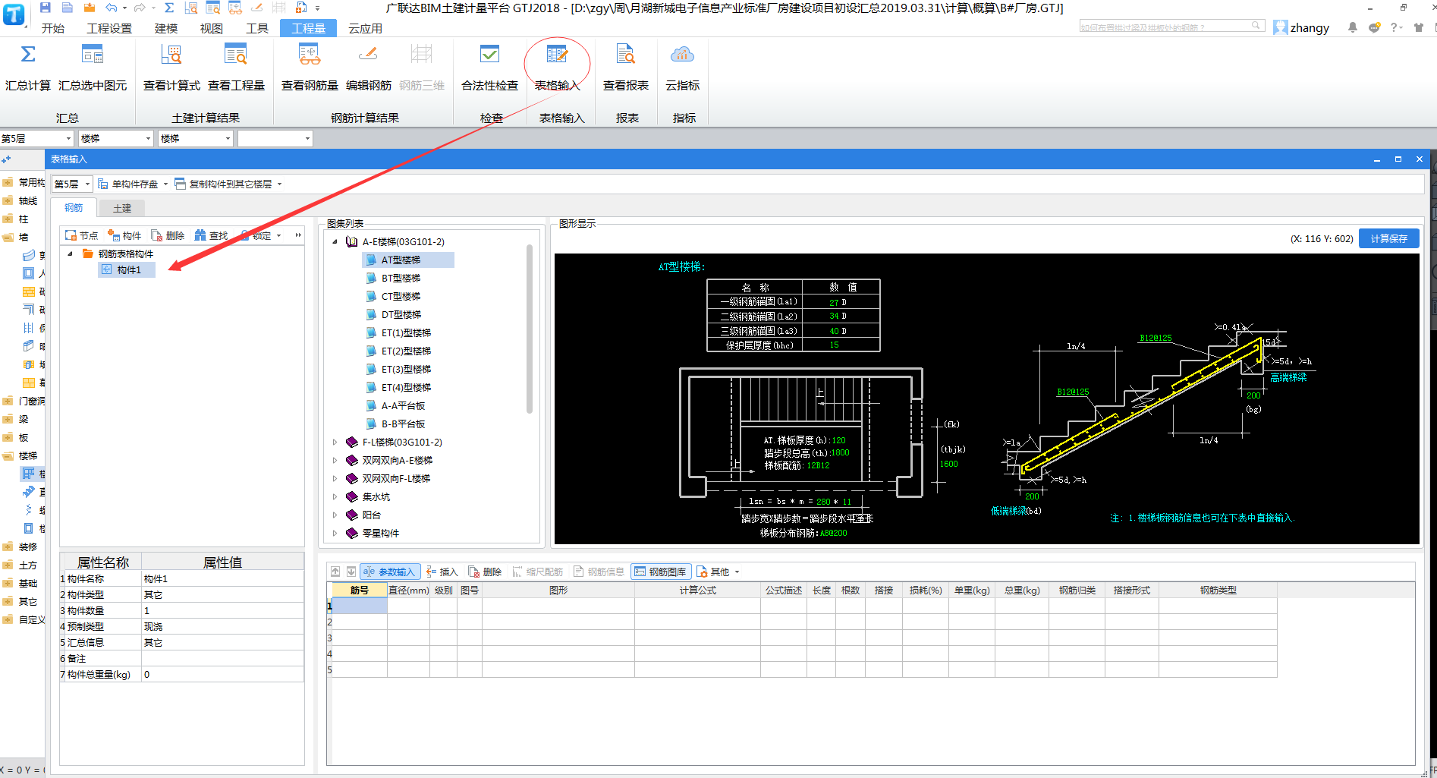Open the 开始 ribbon tab
This screenshot has height=778, width=1437.
pos(53,28)
